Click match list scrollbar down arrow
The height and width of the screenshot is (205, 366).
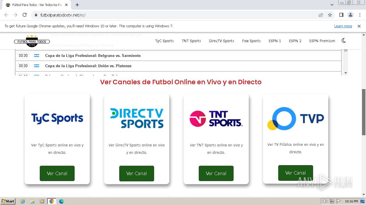click(346, 73)
